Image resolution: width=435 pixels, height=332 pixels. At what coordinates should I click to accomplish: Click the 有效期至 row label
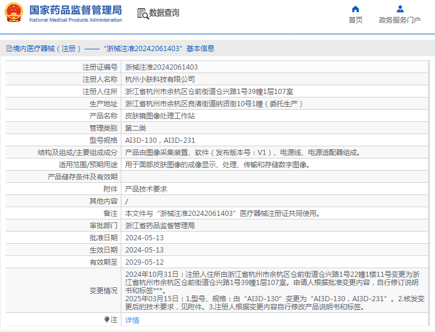click(x=103, y=262)
